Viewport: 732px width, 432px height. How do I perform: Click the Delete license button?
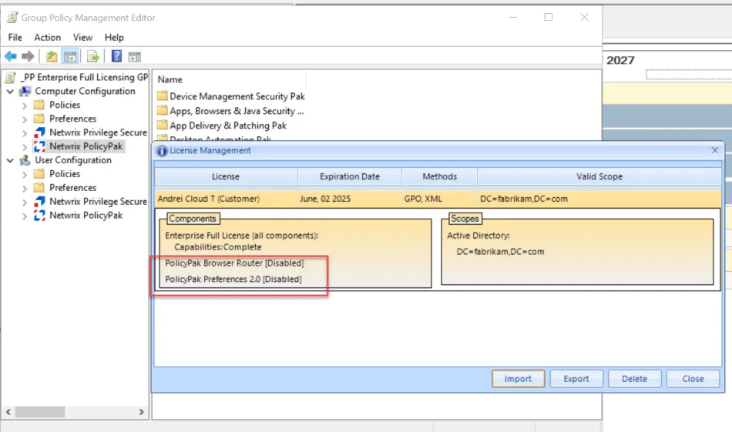[x=634, y=379]
